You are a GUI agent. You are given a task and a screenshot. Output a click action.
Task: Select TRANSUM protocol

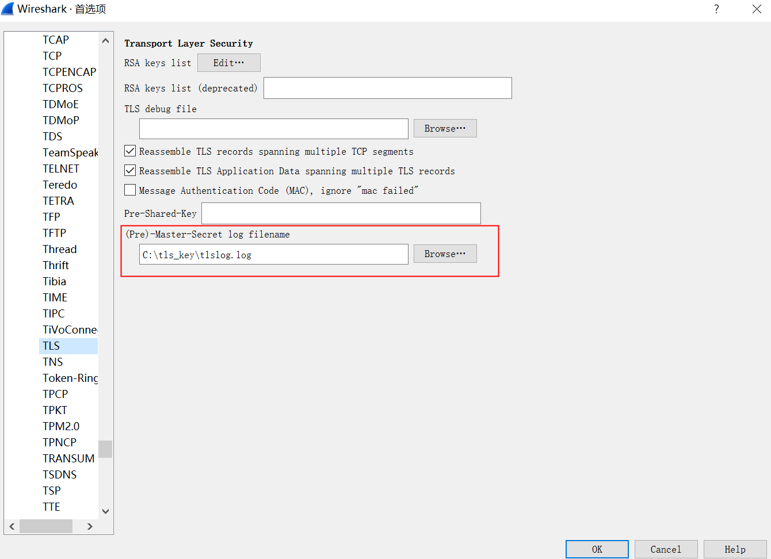coord(68,458)
